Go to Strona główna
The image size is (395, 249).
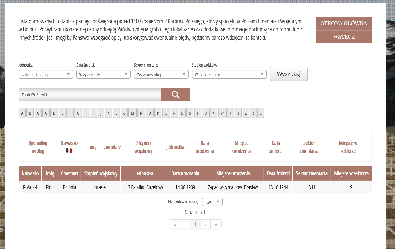click(x=344, y=23)
